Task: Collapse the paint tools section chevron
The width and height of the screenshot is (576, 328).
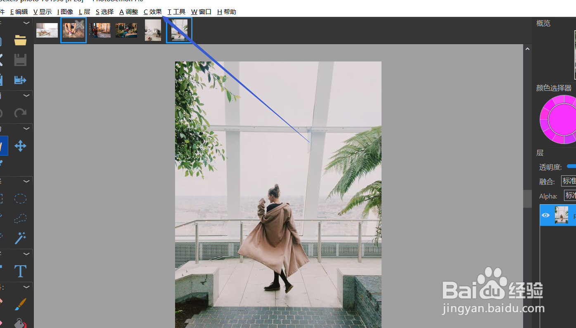Action: pos(26,286)
